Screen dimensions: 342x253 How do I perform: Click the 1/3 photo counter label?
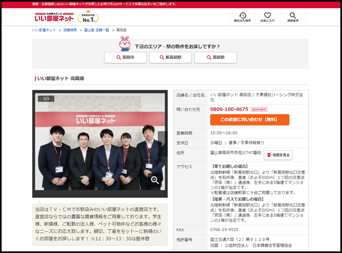(45, 99)
